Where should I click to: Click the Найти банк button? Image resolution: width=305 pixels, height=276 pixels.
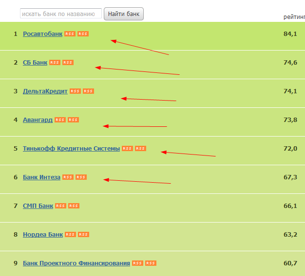click(x=124, y=14)
